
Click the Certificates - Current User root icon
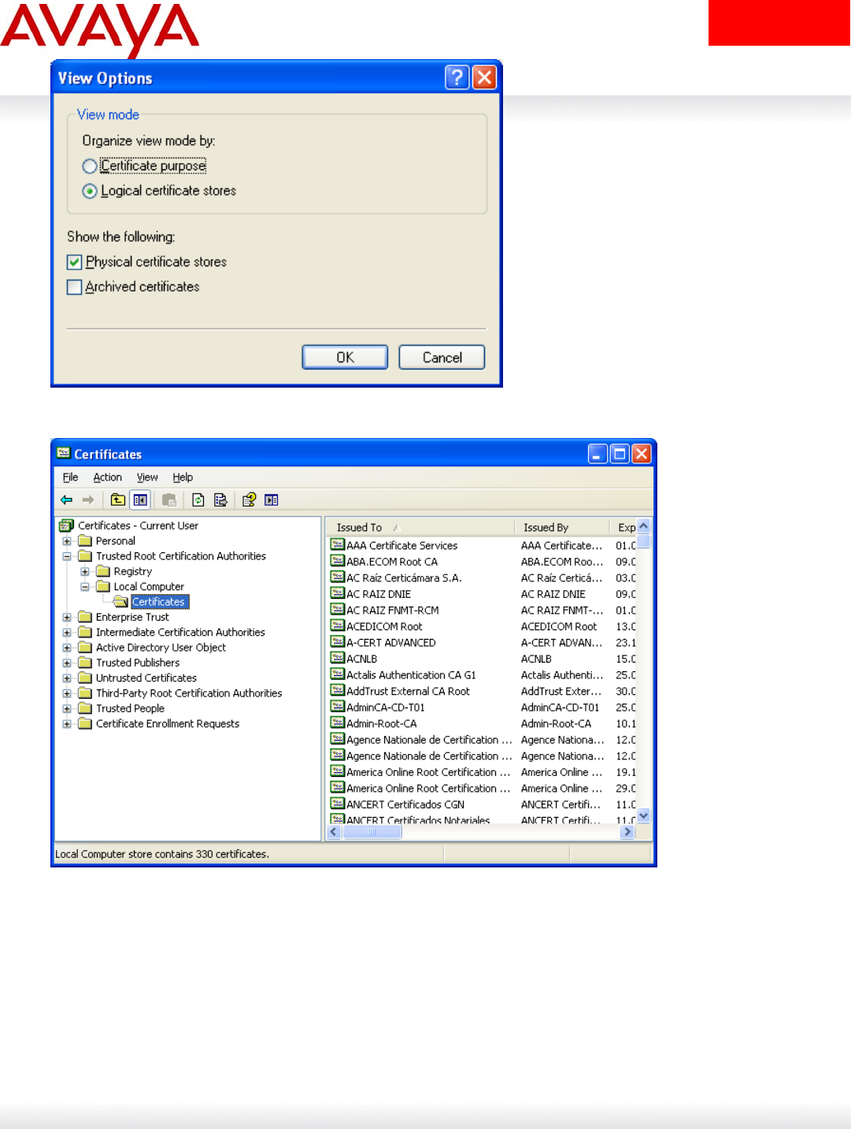click(x=67, y=526)
